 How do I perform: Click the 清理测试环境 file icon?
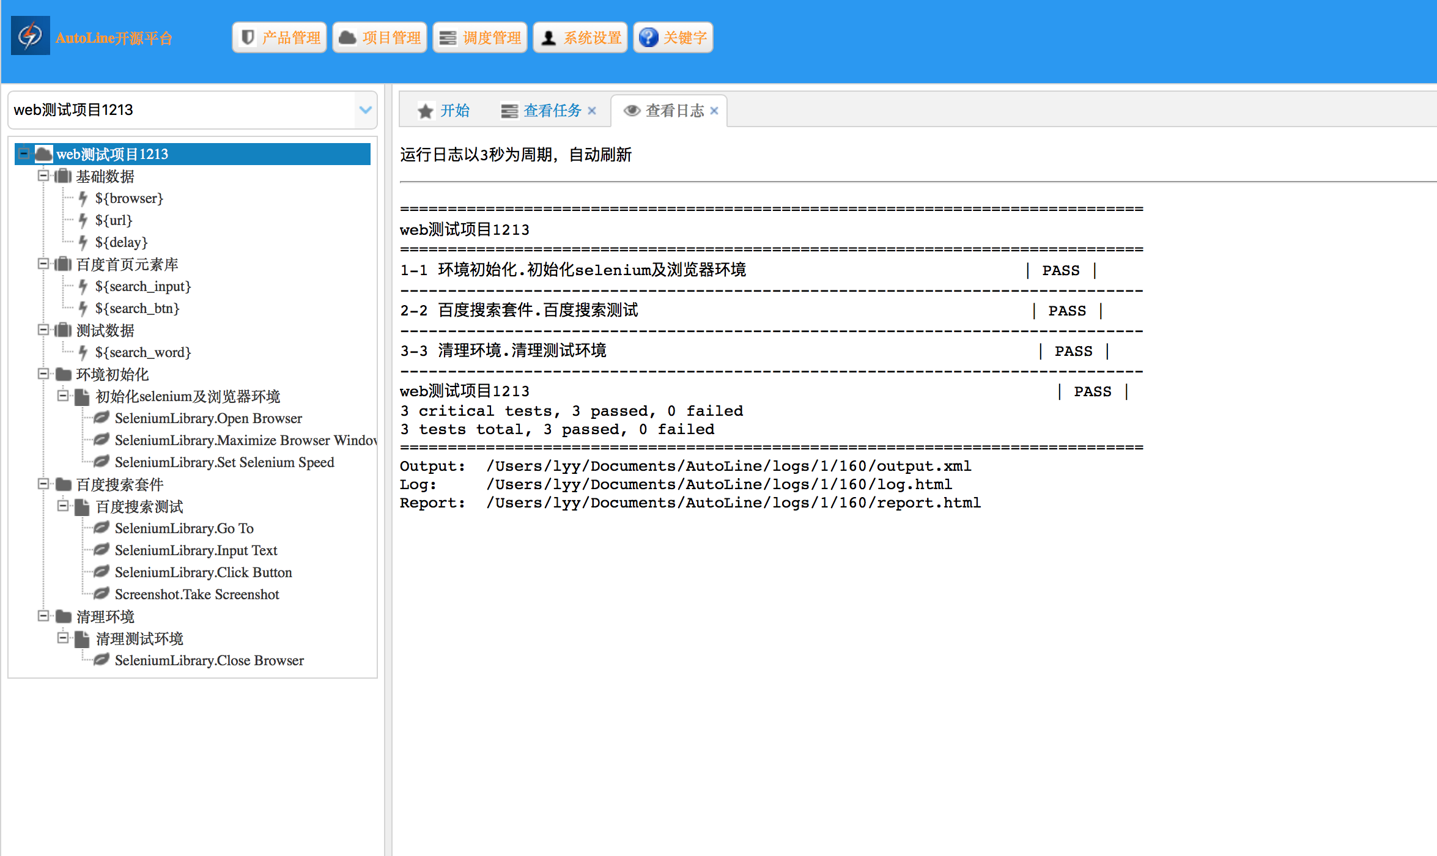coord(82,639)
